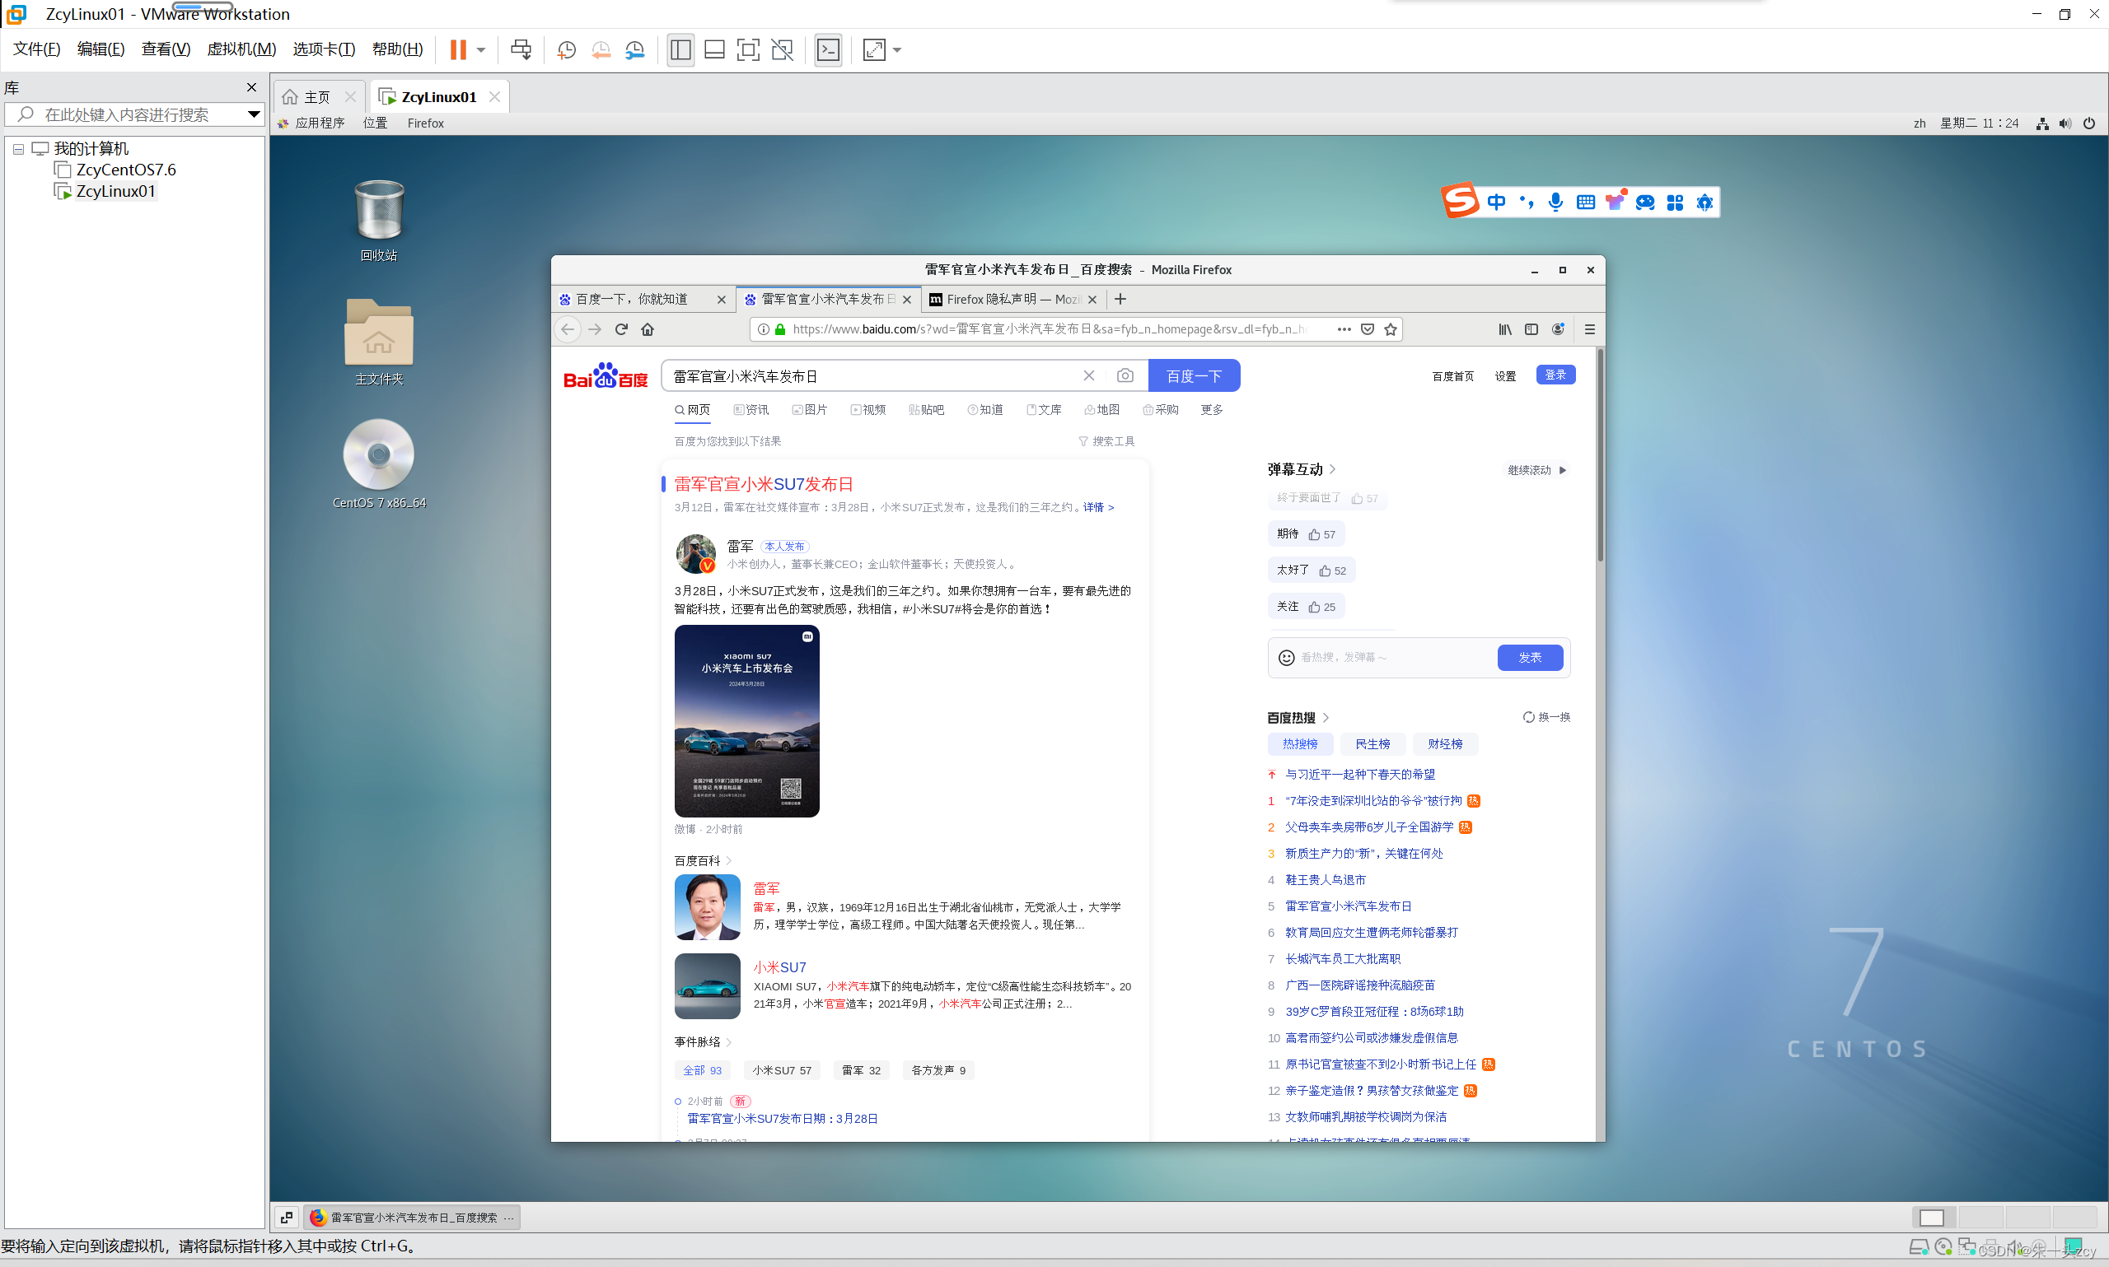
Task: Toggle punctuation mode on Sogou bar
Action: (1527, 203)
